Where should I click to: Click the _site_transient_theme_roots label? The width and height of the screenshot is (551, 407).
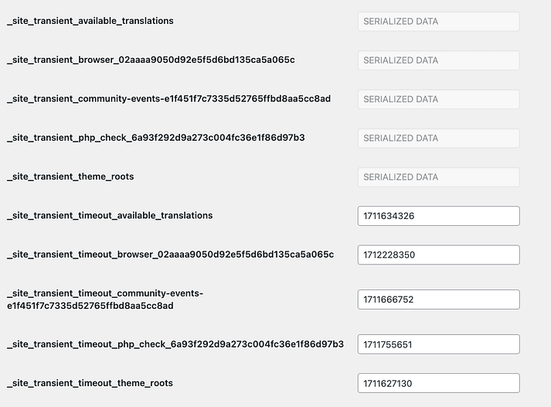(x=70, y=176)
